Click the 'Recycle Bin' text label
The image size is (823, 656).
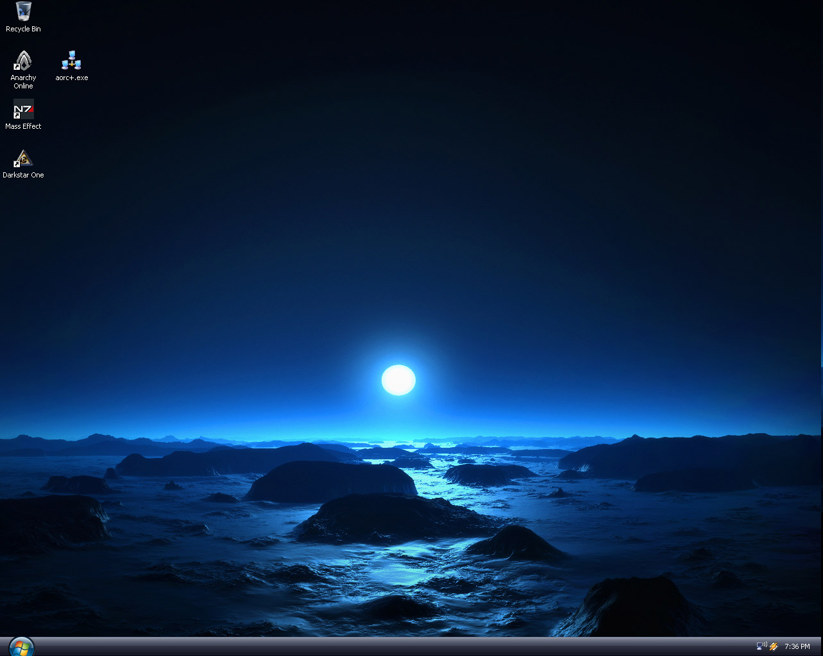pos(23,29)
